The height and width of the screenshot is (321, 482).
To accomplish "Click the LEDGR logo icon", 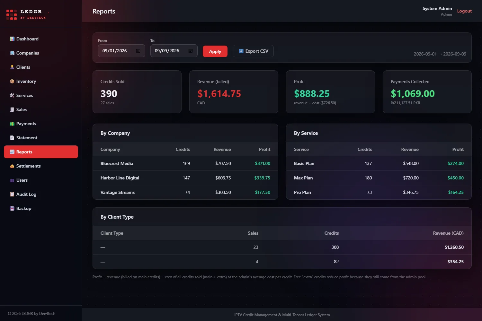I will point(12,14).
